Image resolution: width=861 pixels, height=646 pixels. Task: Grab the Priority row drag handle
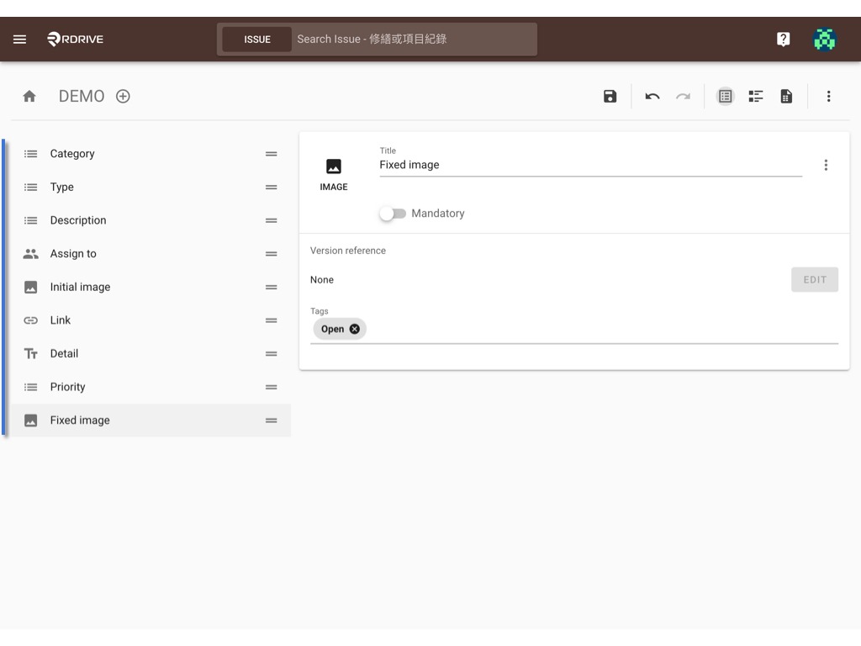pos(272,387)
